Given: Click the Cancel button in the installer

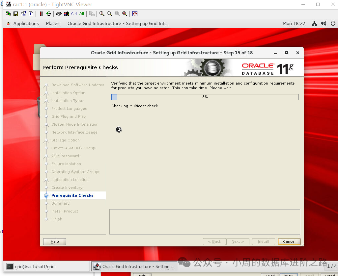Looking at the screenshot, I should 289,241.
